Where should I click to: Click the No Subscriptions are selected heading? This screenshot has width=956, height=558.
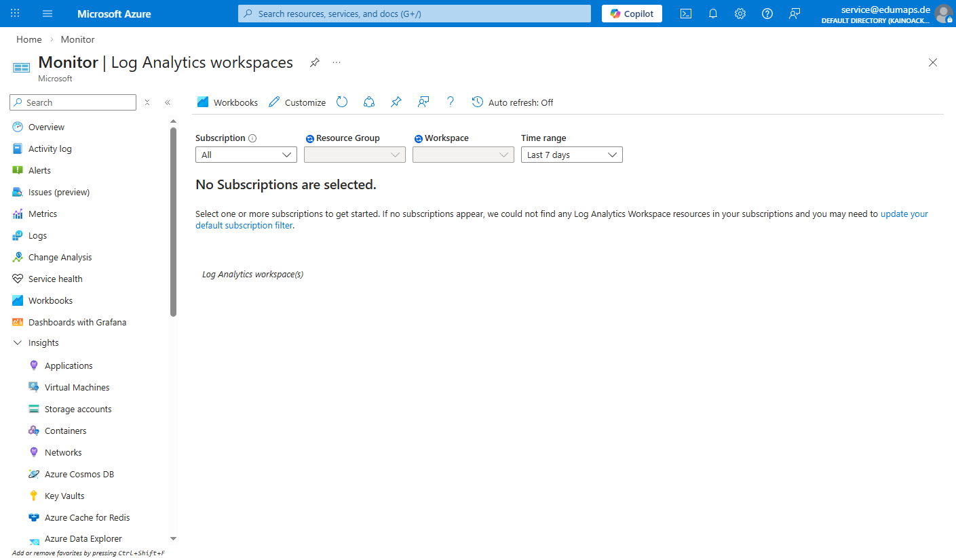[x=286, y=184]
